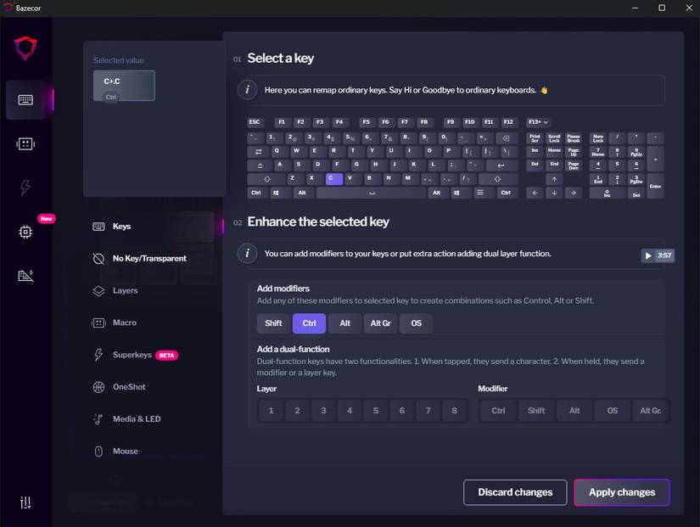Screen dimensions: 700x527
Task: Click the C+C selected value preview
Action: (126, 85)
